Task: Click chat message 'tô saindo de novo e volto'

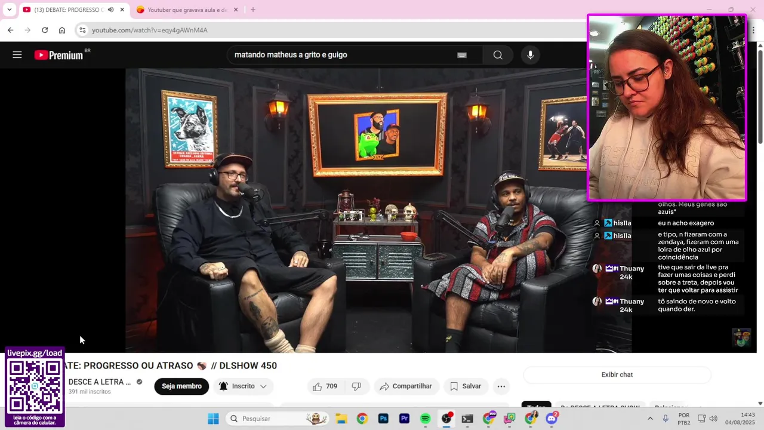Action: pyautogui.click(x=697, y=305)
